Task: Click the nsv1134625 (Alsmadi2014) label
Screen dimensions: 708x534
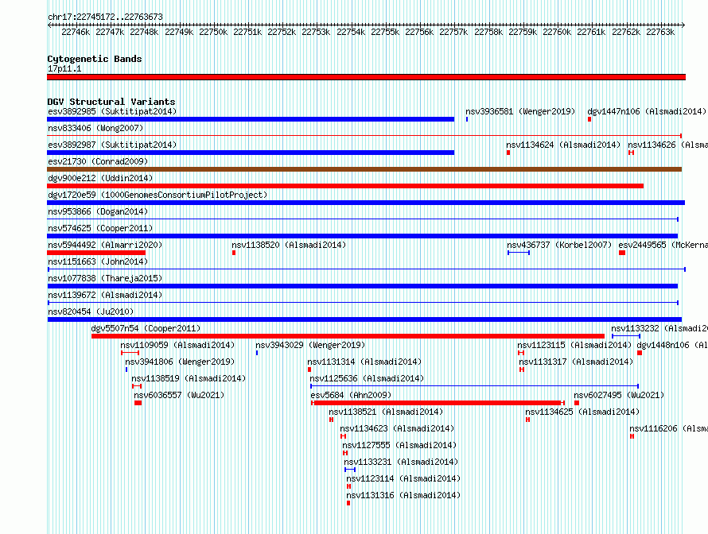Action: pyautogui.click(x=582, y=412)
